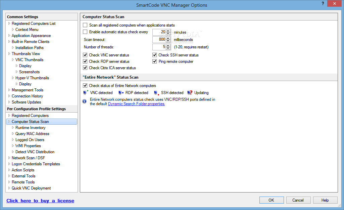The width and height of the screenshot is (344, 210).
Task: Expand Network Scan / DSF tree arrow
Action: point(9,158)
